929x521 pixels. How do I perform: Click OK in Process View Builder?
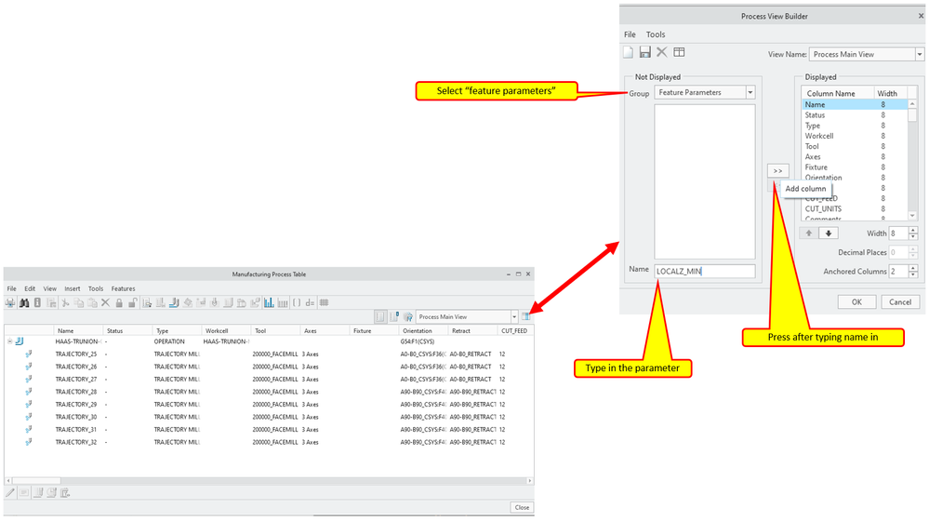(x=856, y=301)
